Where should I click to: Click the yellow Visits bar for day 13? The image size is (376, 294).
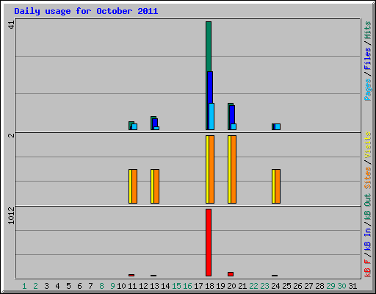[152, 186]
